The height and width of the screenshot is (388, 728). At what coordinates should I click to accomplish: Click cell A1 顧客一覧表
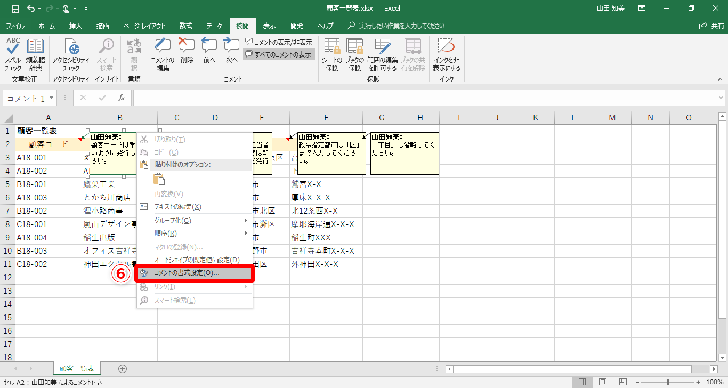(48, 131)
